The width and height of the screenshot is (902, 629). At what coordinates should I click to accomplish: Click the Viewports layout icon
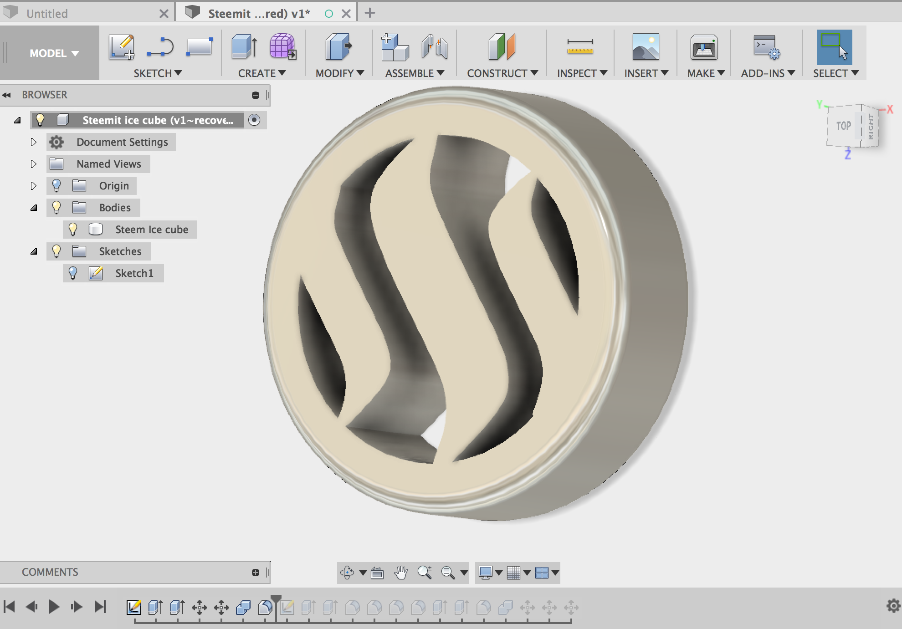[x=542, y=573]
